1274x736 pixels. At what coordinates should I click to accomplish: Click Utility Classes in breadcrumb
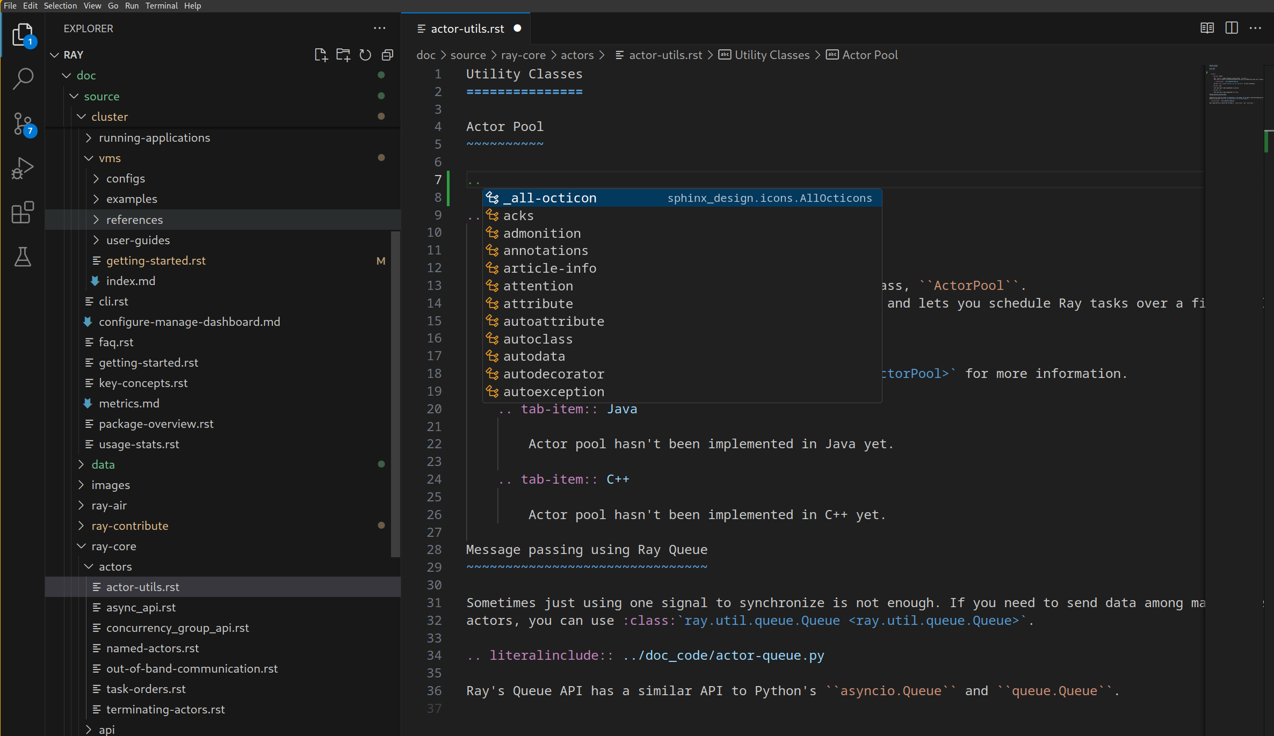tap(771, 55)
